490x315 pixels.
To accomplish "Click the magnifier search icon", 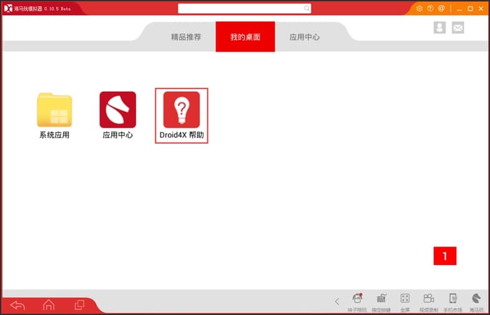I will [x=307, y=9].
